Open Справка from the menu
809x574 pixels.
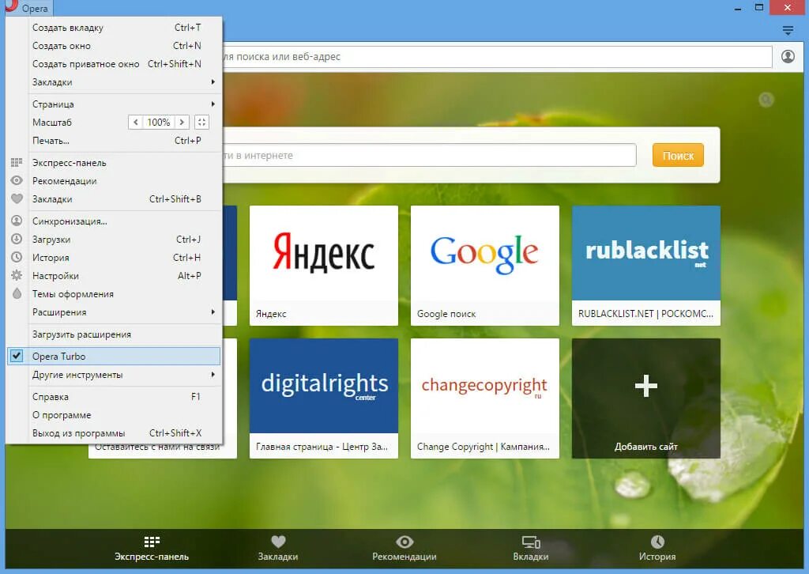coord(115,397)
